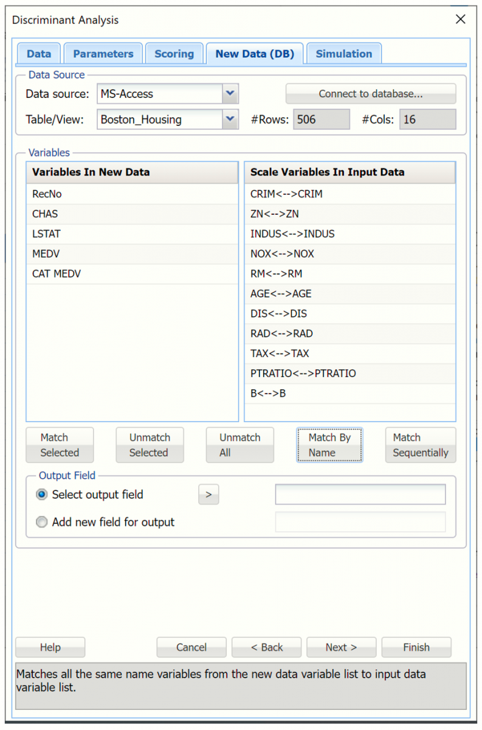The width and height of the screenshot is (482, 730).
Task: Close the Discriminant Analysis dialog
Action: (460, 19)
